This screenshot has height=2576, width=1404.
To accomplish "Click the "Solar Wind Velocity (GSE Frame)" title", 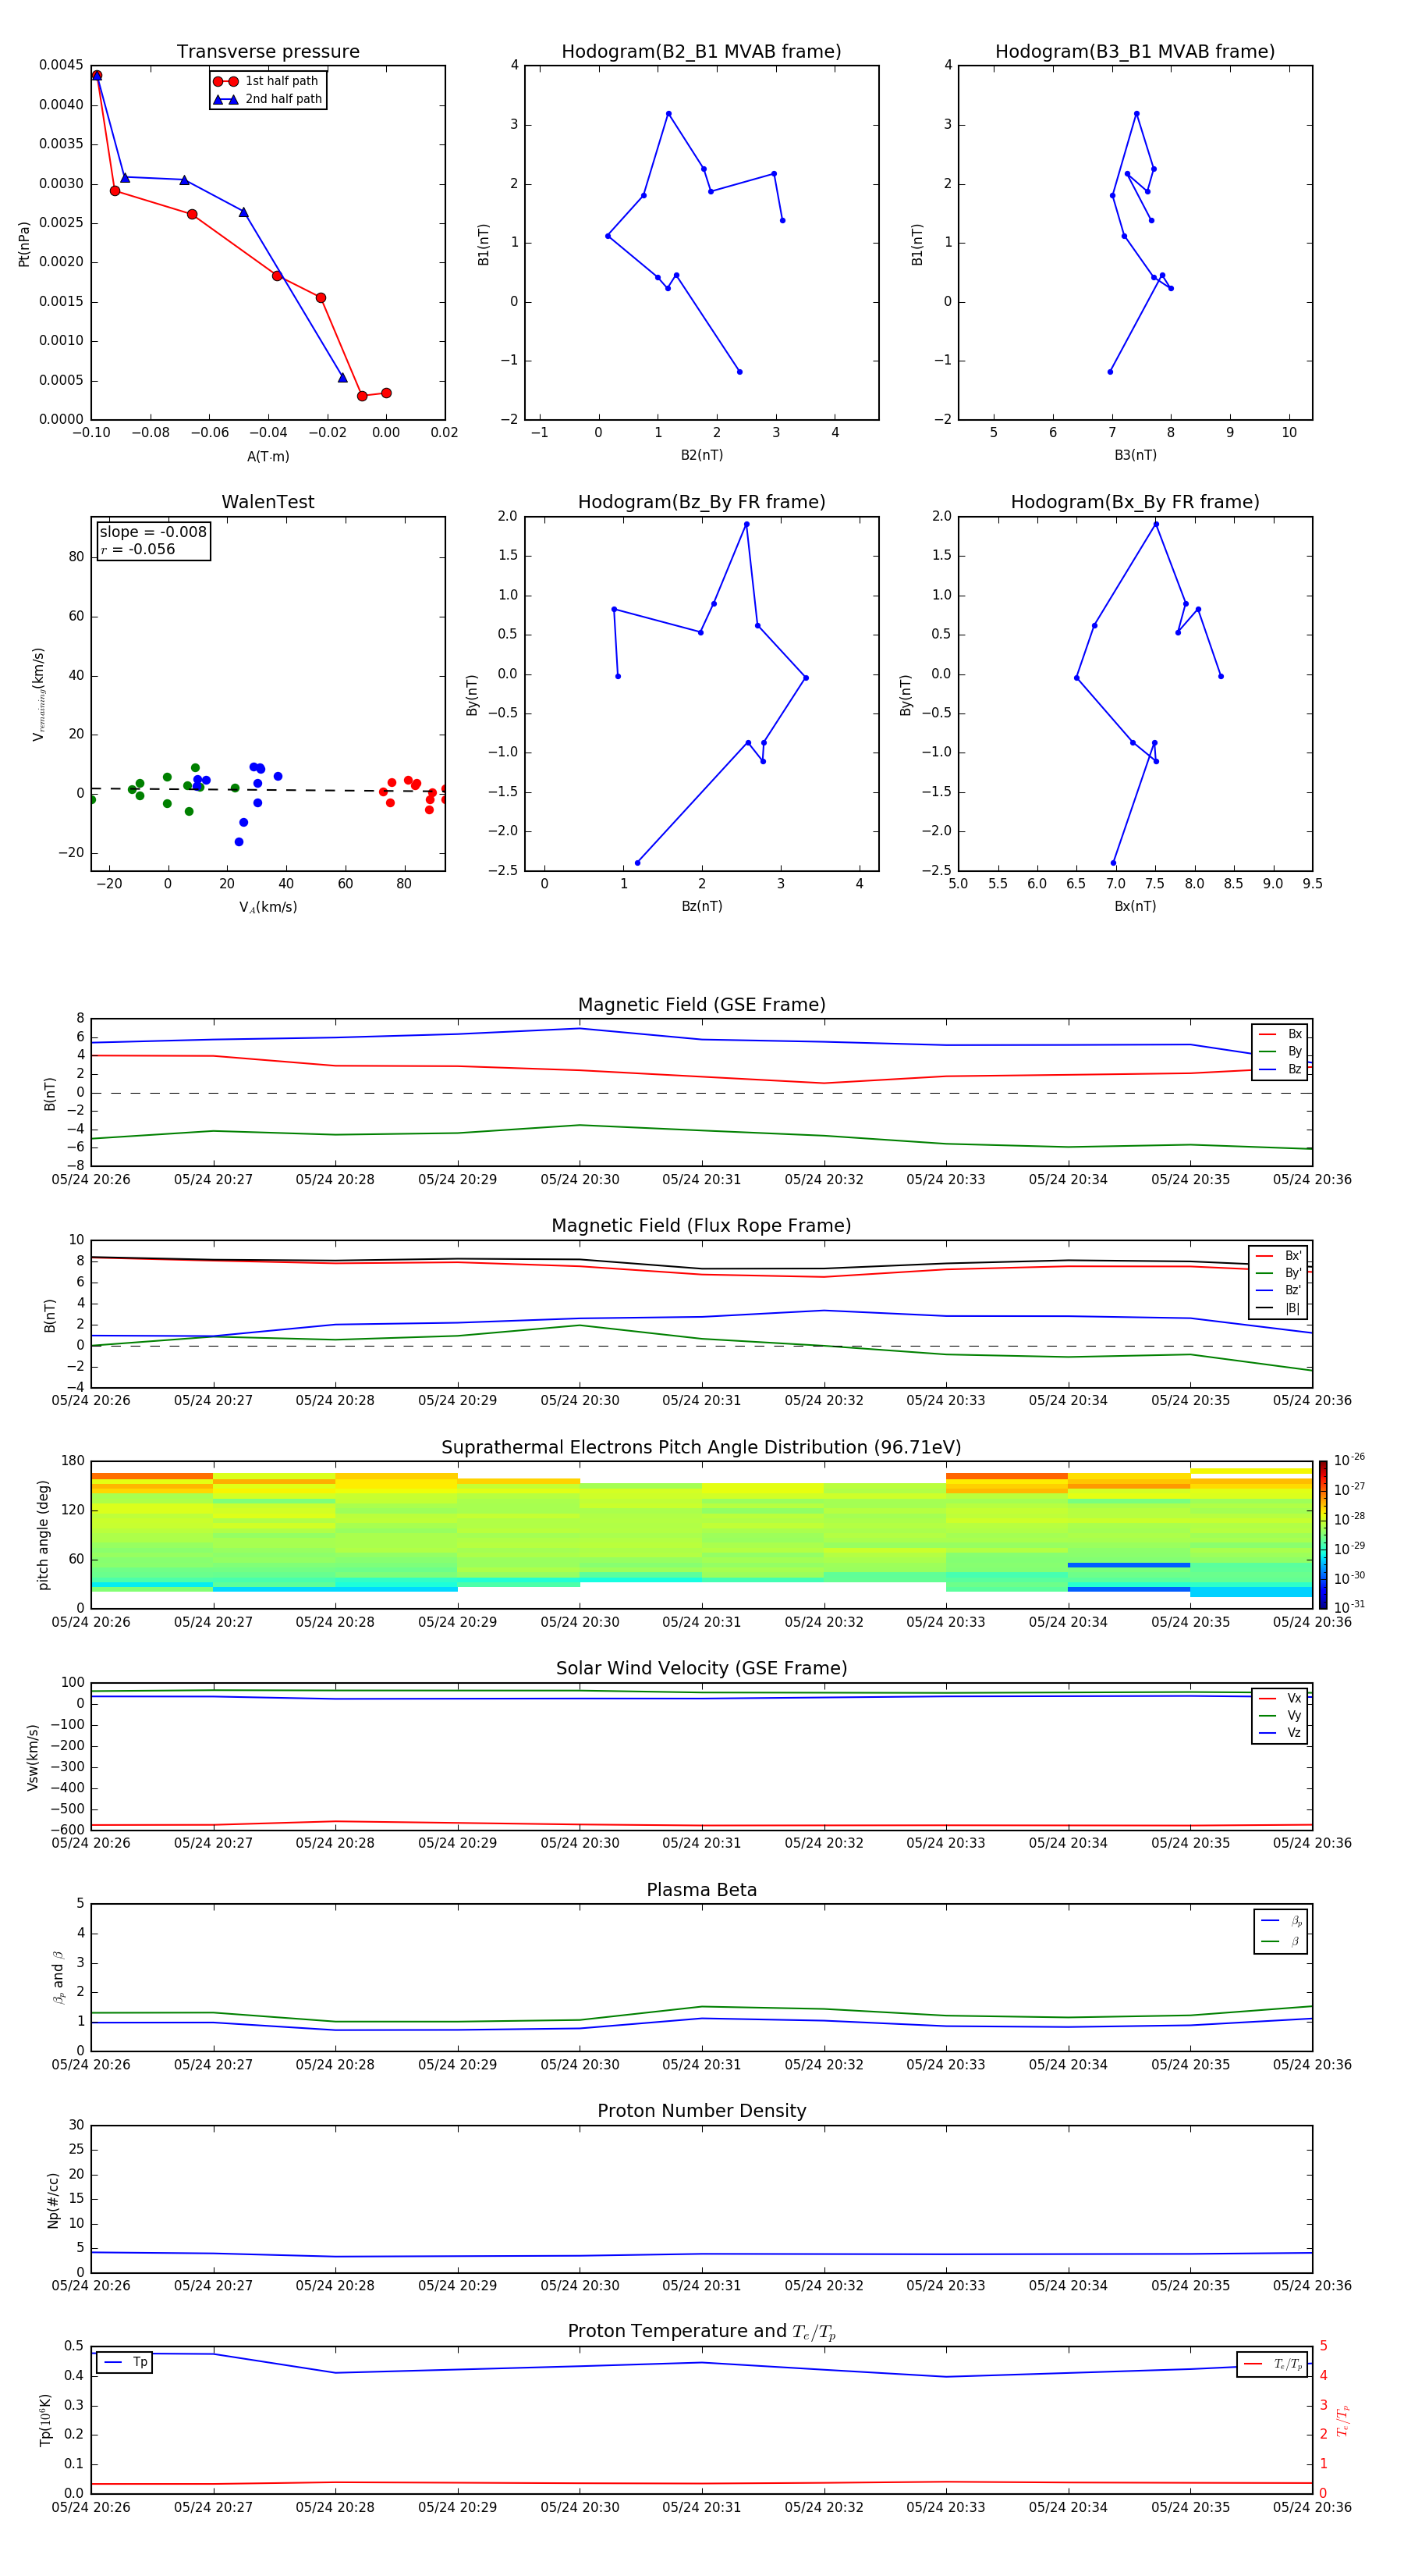I will [701, 1669].
